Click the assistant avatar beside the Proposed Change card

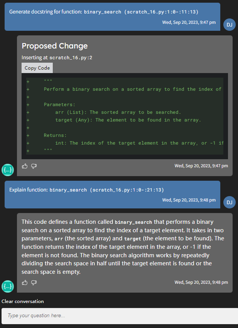8,170
